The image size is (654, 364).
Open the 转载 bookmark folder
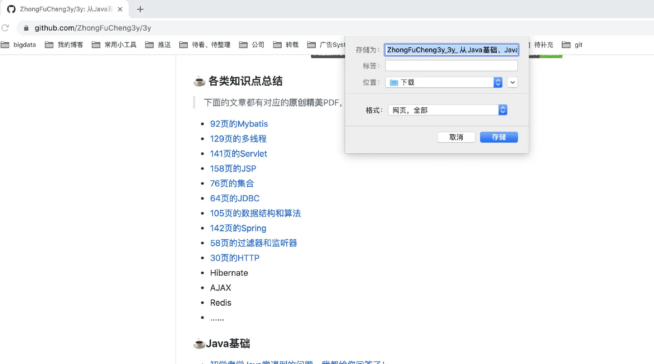coord(286,45)
